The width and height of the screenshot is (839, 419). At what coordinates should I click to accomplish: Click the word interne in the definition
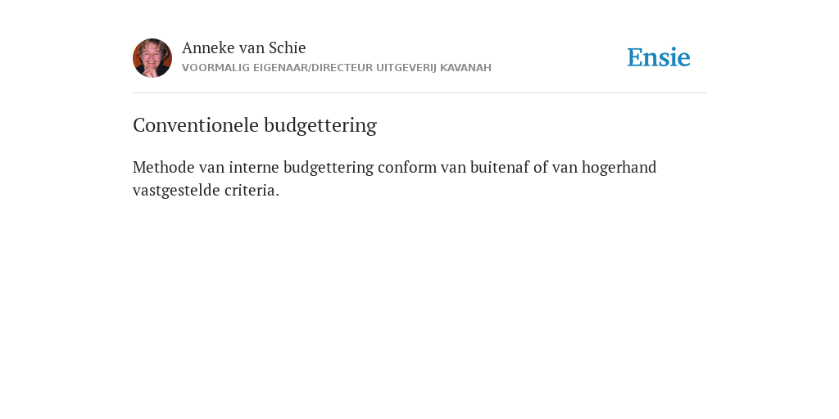point(254,167)
